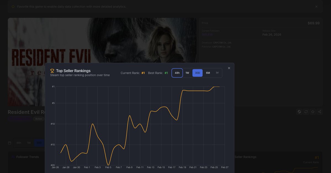
Task: Click the Action genre tag
Action: tap(39, 119)
